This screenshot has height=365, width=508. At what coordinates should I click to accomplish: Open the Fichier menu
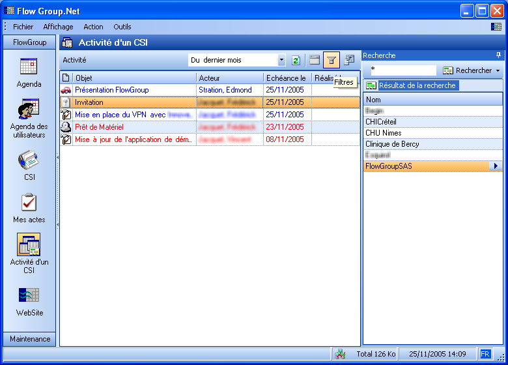[23, 27]
